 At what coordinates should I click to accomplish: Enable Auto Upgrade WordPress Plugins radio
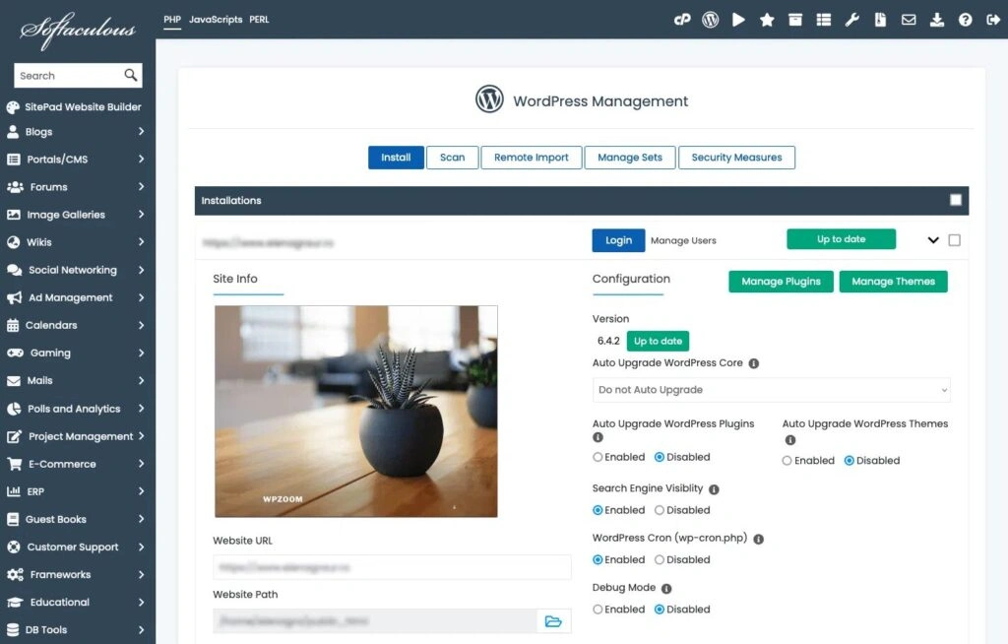point(598,457)
